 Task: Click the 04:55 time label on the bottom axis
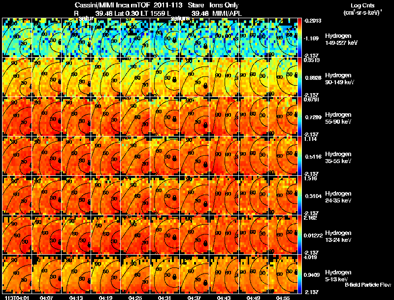(282, 298)
